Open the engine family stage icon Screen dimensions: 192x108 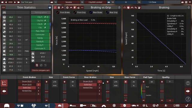20,106
